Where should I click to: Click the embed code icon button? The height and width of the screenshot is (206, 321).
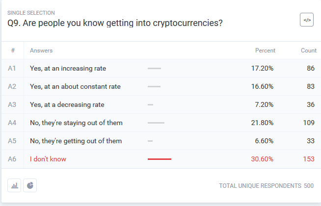[x=307, y=20]
